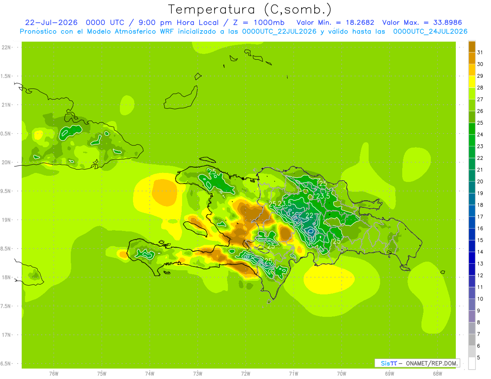This screenshot has width=491, height=379.
Task: Click the gray swatch between 6 and 7
Action: [x=472, y=340]
